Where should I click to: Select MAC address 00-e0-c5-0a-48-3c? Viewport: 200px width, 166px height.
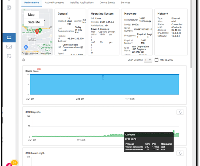[176, 29]
